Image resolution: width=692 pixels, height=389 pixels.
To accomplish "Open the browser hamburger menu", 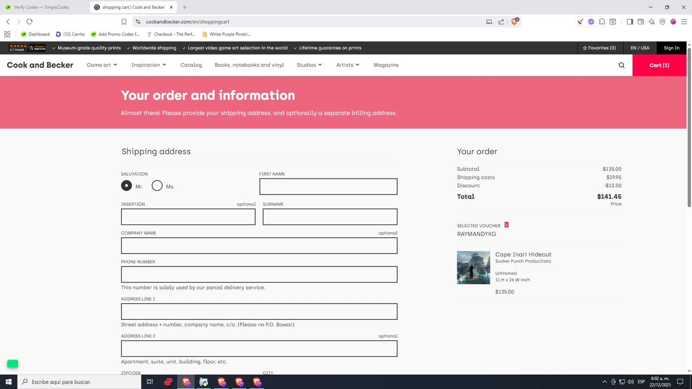I will pos(684,22).
